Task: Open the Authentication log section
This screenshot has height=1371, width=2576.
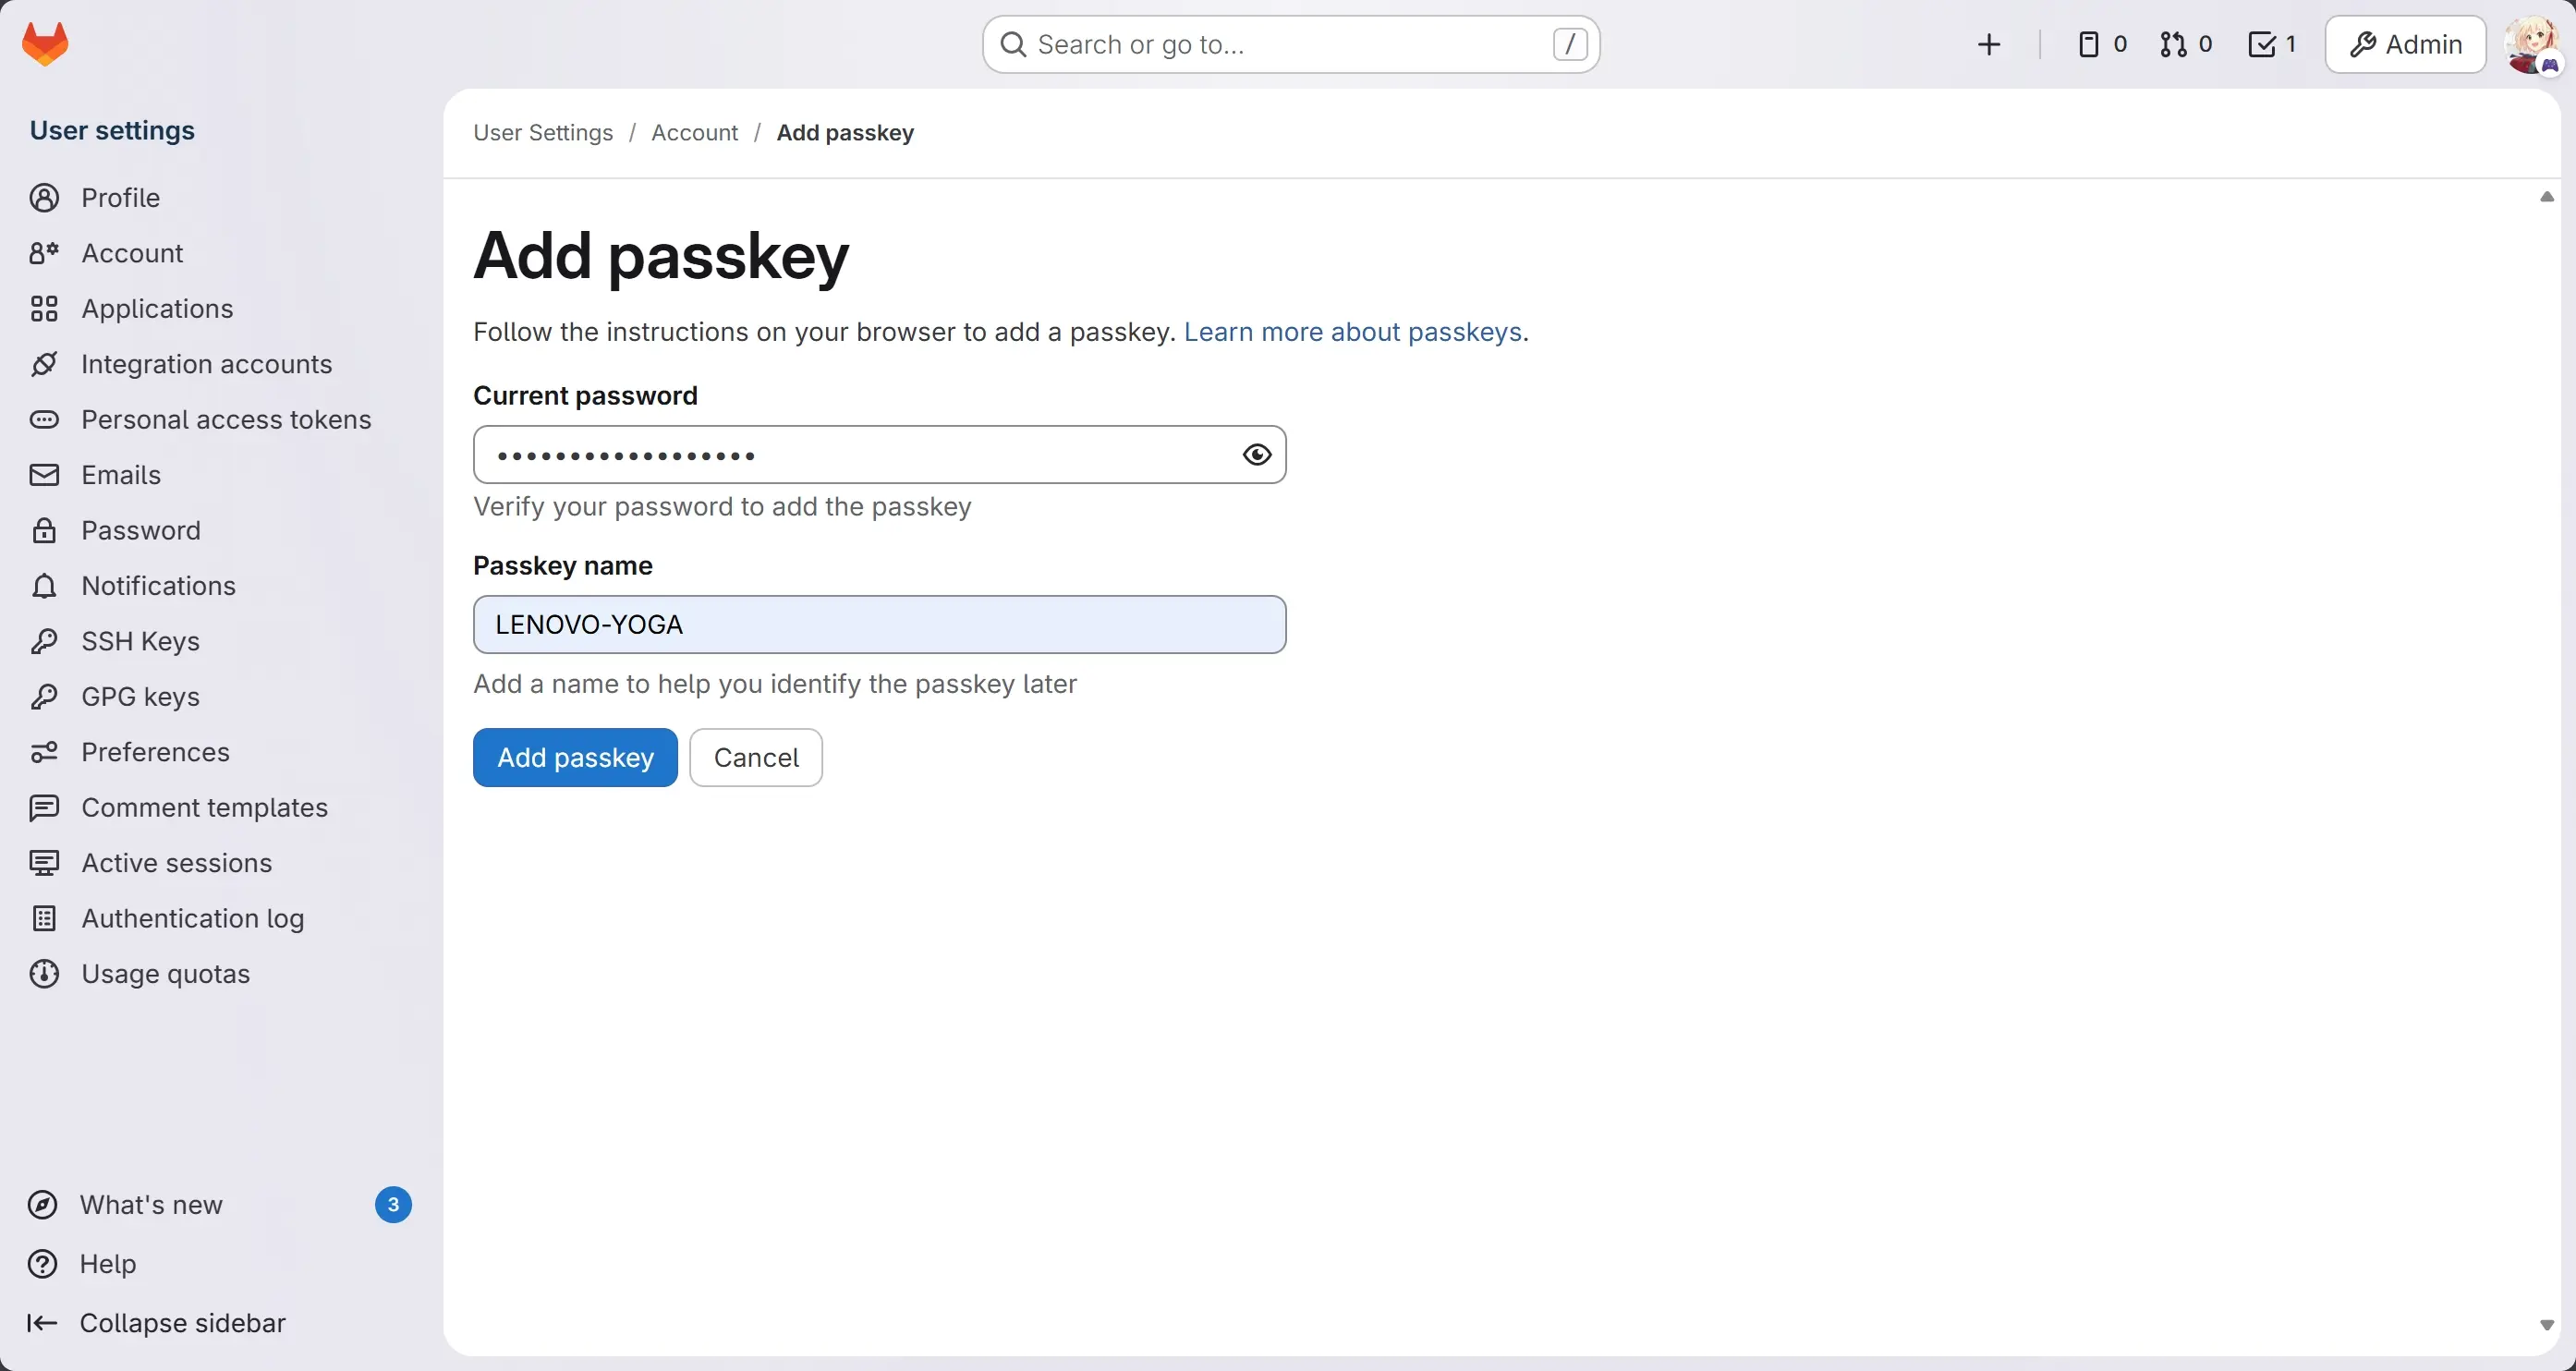Action: pyautogui.click(x=192, y=917)
